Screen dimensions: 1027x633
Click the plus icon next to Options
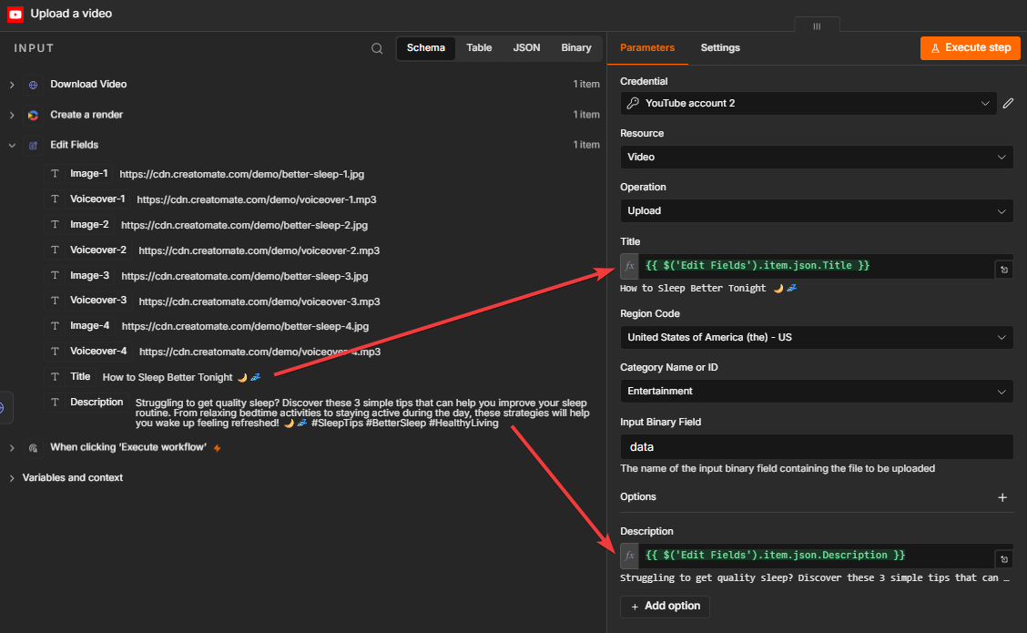click(1002, 497)
